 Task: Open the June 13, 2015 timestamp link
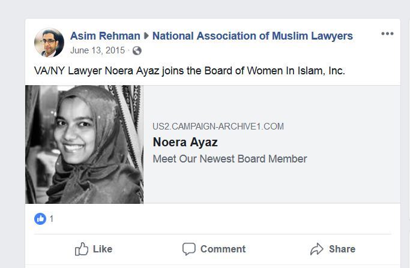[x=97, y=50]
